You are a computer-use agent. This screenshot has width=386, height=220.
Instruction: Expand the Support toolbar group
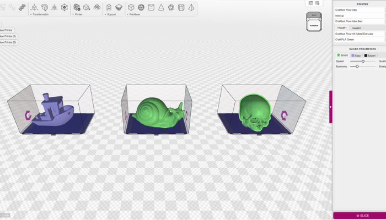[x=110, y=14]
